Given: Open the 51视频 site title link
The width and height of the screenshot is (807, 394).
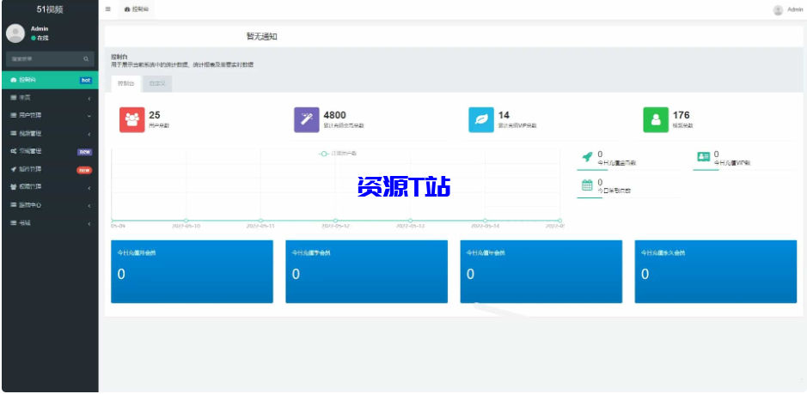Looking at the screenshot, I should [50, 9].
